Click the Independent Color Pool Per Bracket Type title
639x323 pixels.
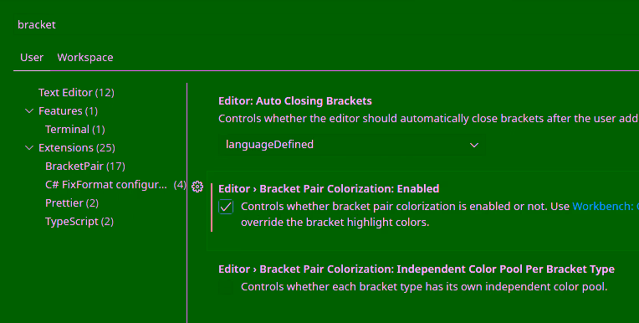click(417, 269)
